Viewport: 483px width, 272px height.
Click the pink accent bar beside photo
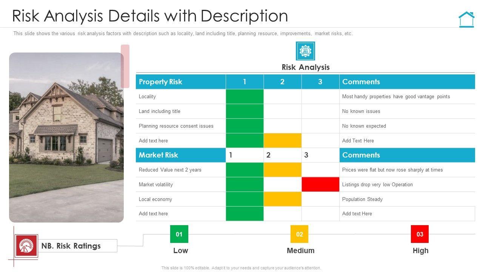pyautogui.click(x=125, y=66)
